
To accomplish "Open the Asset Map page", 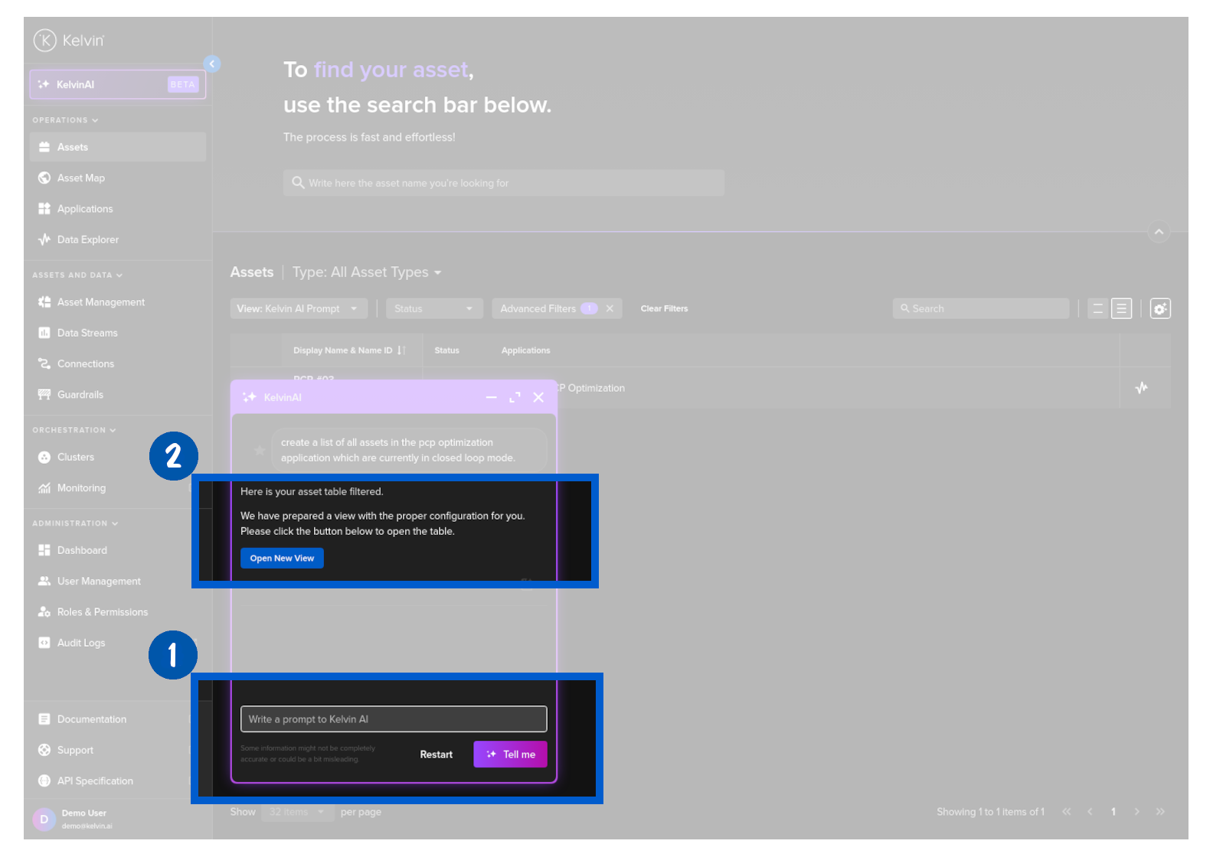I will 81,178.
